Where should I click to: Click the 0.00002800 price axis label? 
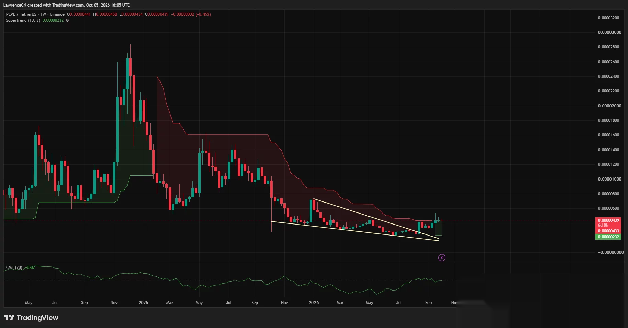point(608,47)
